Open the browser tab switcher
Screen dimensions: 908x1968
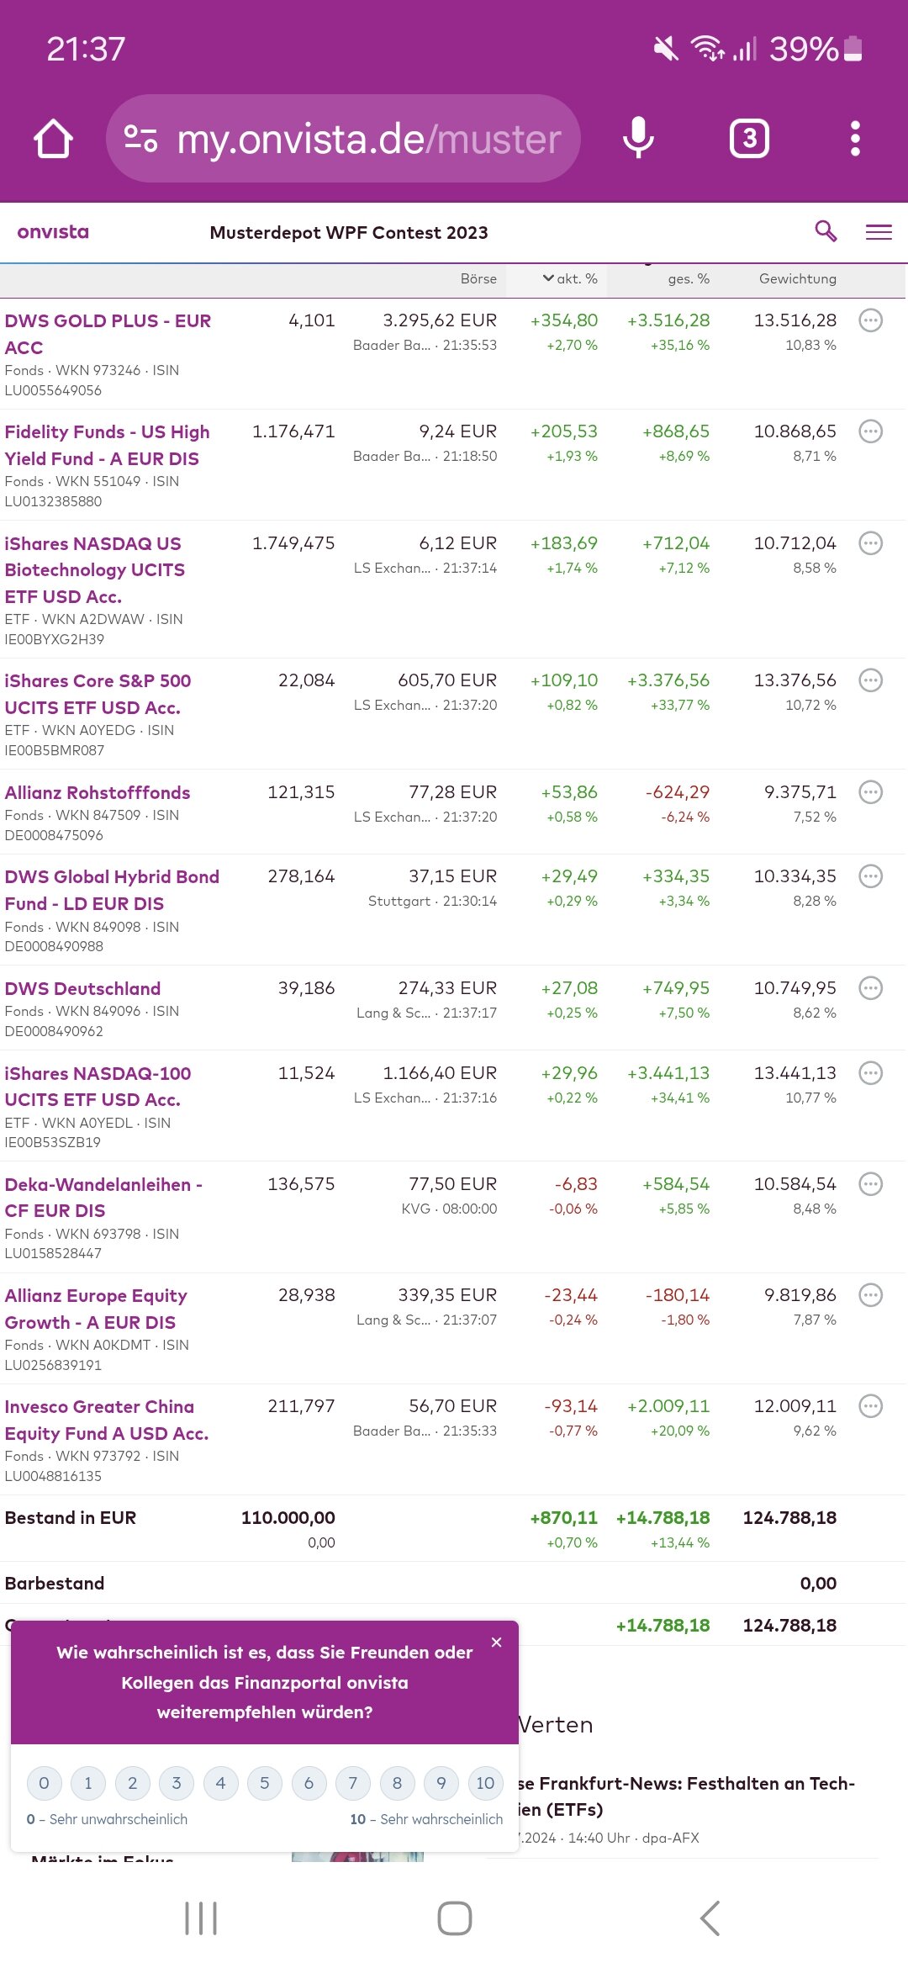749,139
